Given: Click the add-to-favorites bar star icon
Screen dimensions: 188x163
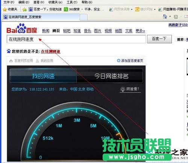Looking at the screenshot, I should click(x=24, y=9).
